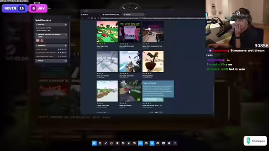Toggle the web browser compass icon in toolbar

coord(152,143)
